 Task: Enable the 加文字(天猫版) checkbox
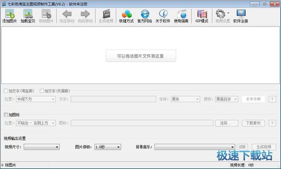(x=42, y=91)
